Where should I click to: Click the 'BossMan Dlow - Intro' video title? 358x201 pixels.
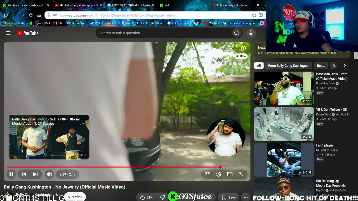pyautogui.click(x=332, y=76)
